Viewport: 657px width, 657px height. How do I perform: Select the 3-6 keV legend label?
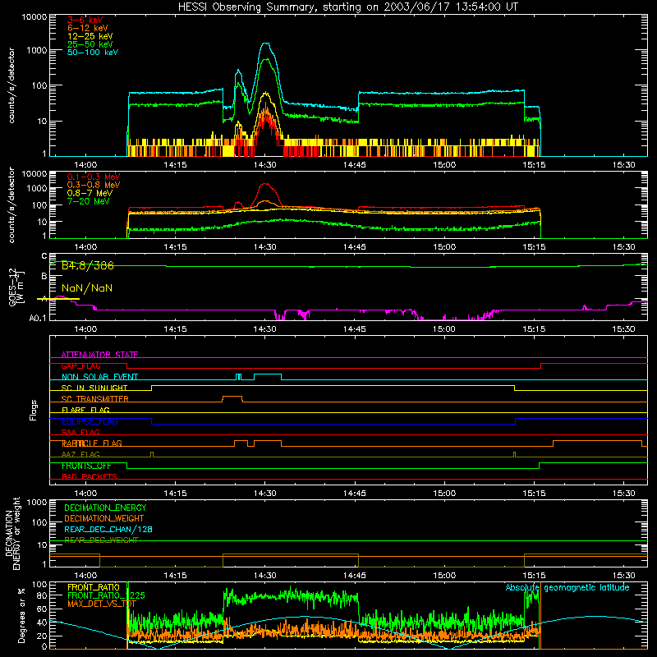click(85, 20)
